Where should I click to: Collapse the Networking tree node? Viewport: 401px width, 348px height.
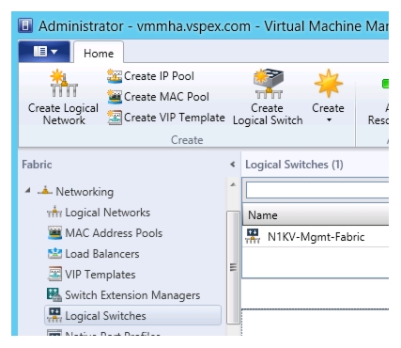coord(28,190)
